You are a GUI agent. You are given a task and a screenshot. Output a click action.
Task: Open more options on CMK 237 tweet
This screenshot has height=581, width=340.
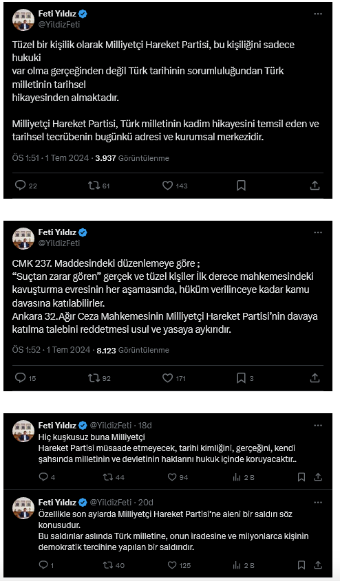[x=318, y=232]
